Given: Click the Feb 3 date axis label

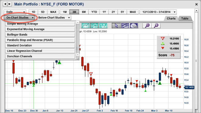Looking at the screenshot, I should pyautogui.click(x=100, y=111).
